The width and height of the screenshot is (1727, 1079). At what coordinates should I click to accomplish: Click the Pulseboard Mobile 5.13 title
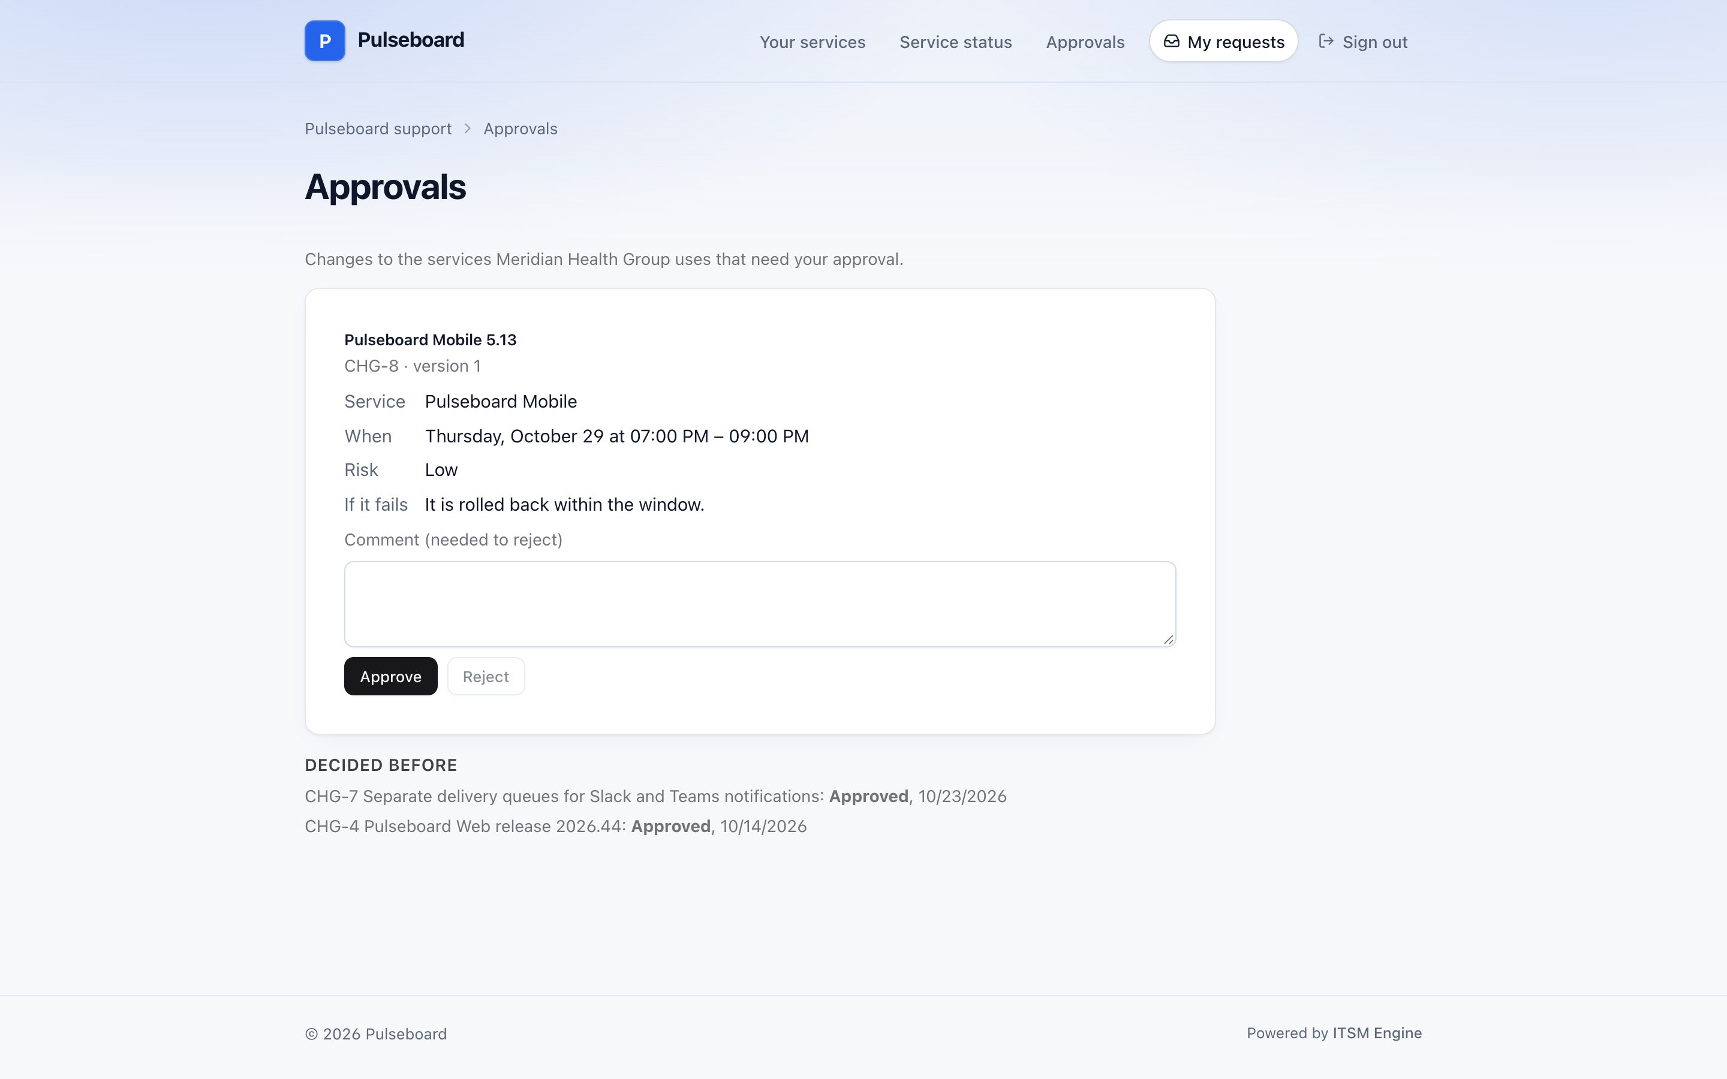(431, 340)
